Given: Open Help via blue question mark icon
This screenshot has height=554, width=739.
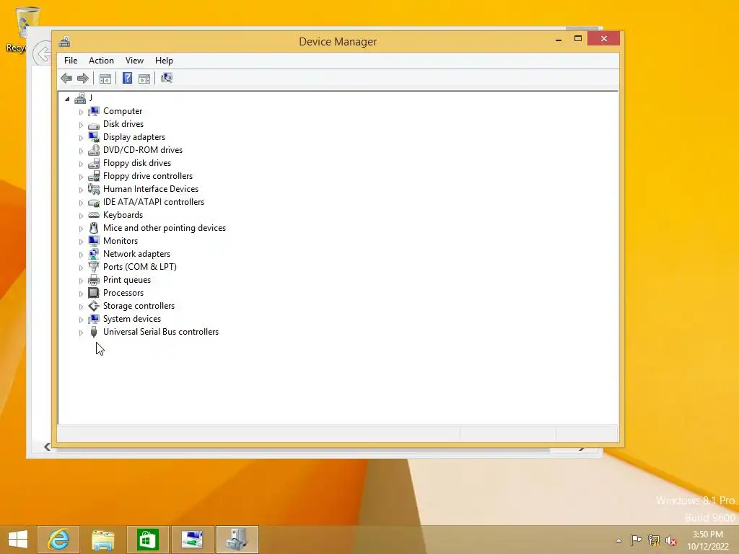Looking at the screenshot, I should tap(127, 78).
